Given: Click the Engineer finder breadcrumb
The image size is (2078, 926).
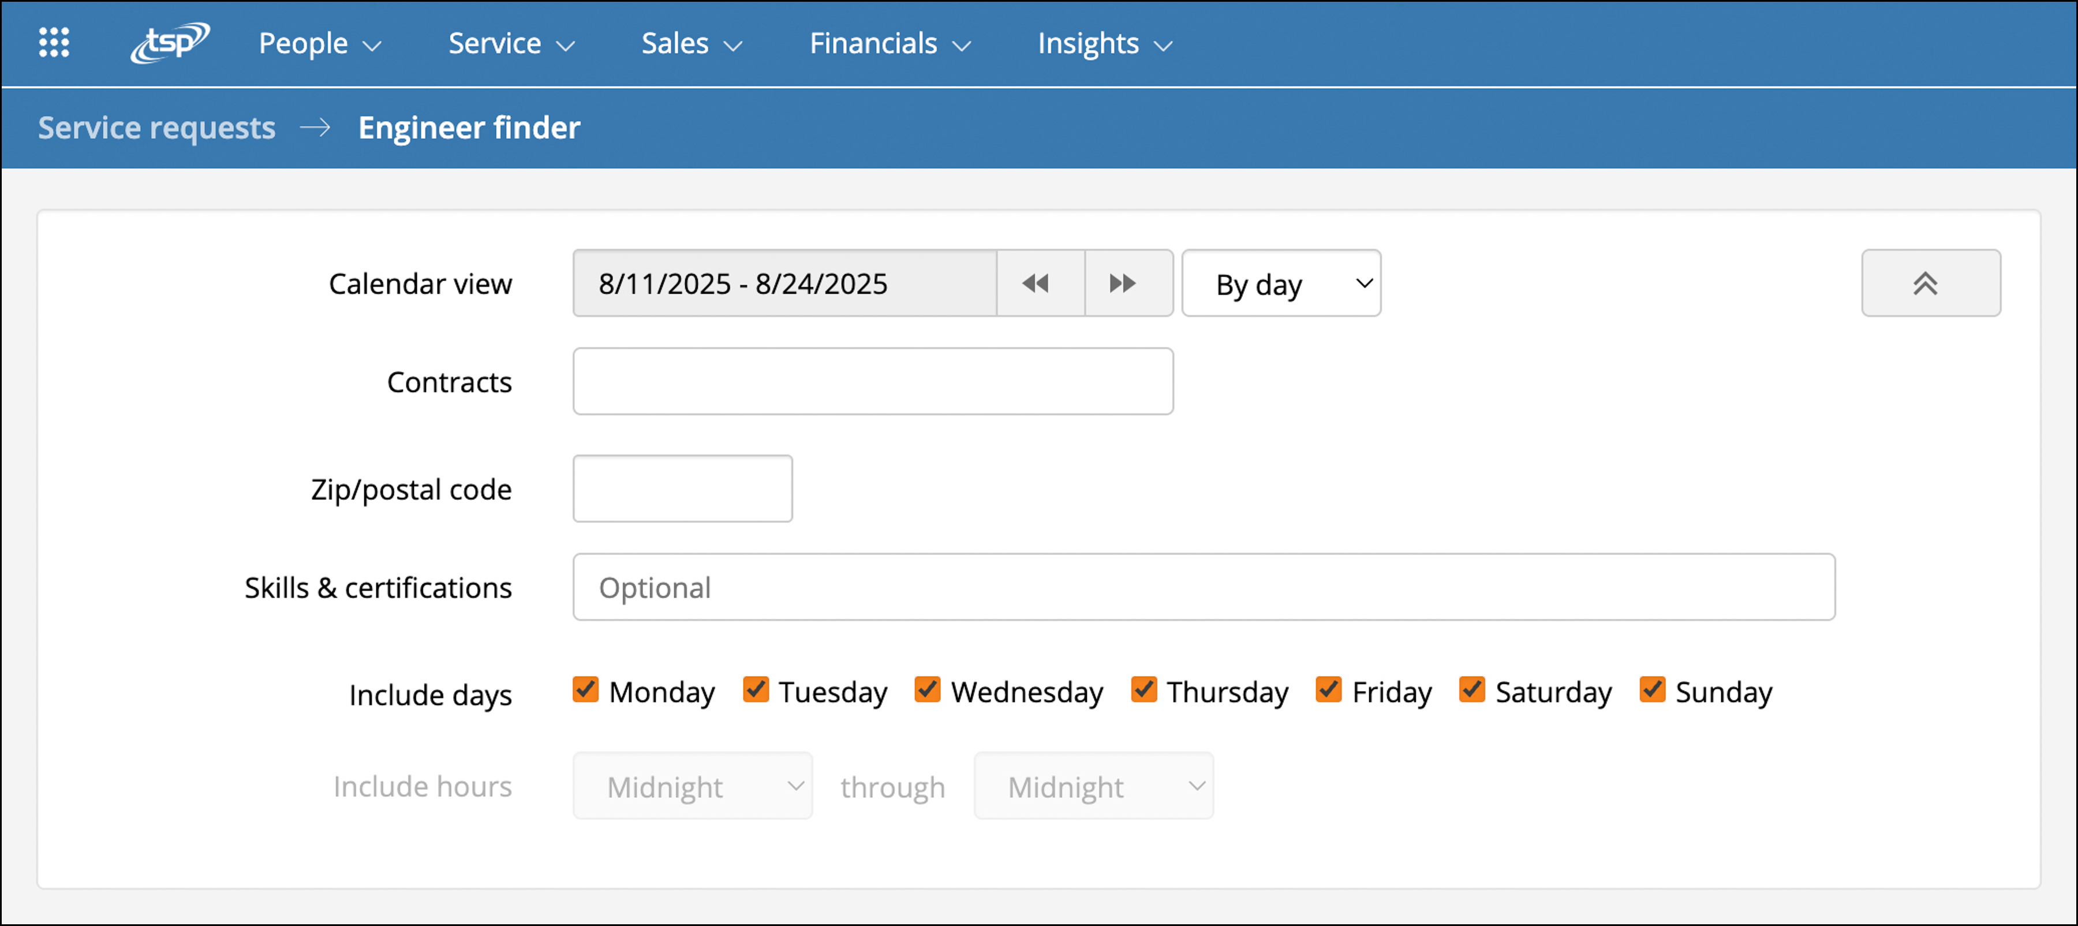Looking at the screenshot, I should pyautogui.click(x=469, y=128).
